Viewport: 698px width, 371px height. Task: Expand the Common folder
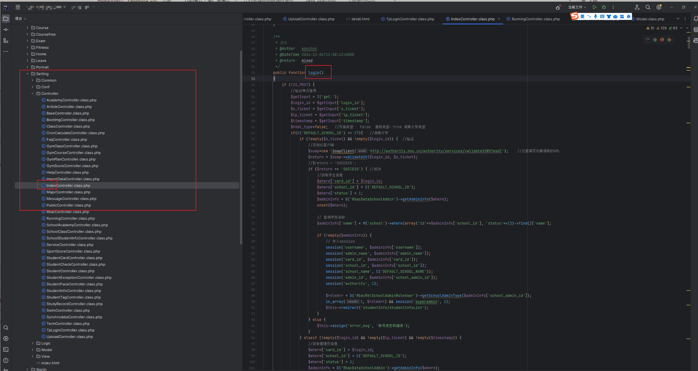click(x=33, y=80)
